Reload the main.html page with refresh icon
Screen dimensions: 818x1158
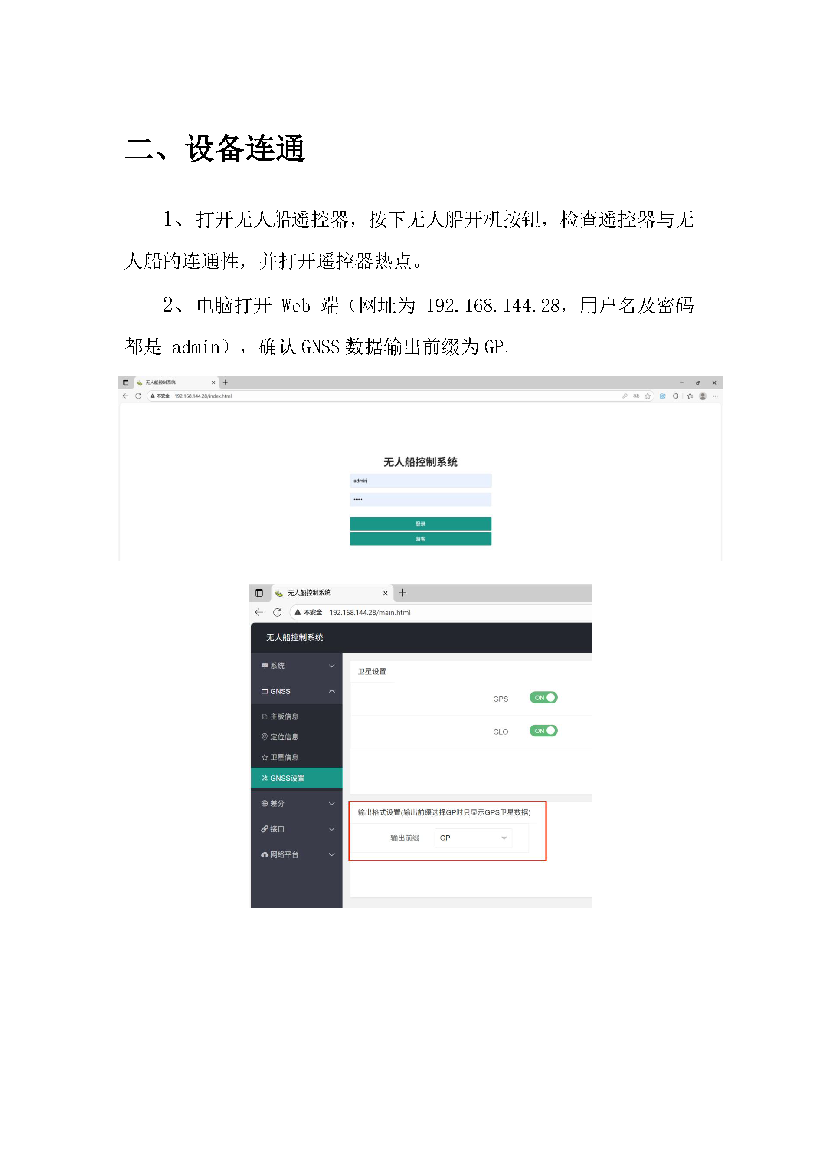pyautogui.click(x=277, y=612)
